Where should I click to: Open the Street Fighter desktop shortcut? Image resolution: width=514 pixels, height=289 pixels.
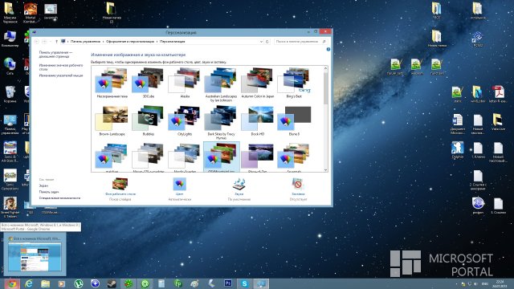[10, 207]
